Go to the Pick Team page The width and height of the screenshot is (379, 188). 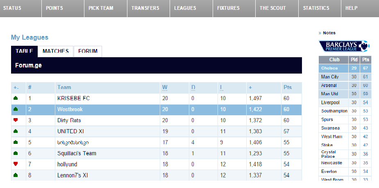pos(101,8)
